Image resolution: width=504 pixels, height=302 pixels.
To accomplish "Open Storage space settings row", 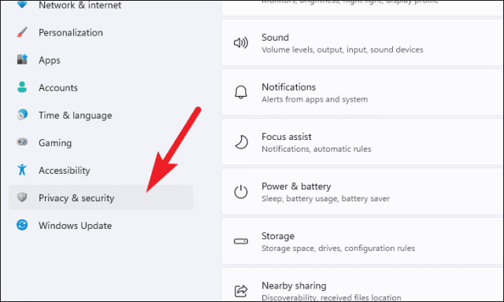I will pyautogui.click(x=362, y=241).
